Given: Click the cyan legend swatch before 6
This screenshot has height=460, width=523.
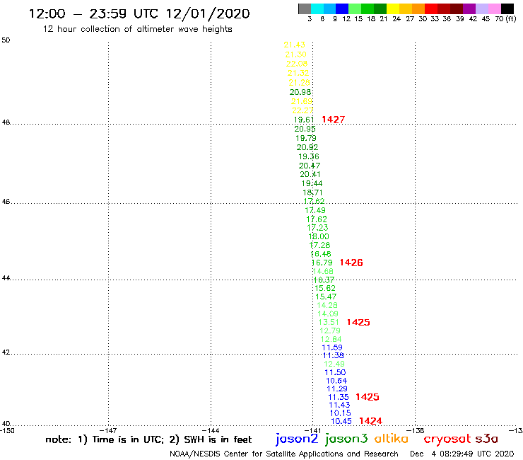Looking at the screenshot, I should [317, 8].
